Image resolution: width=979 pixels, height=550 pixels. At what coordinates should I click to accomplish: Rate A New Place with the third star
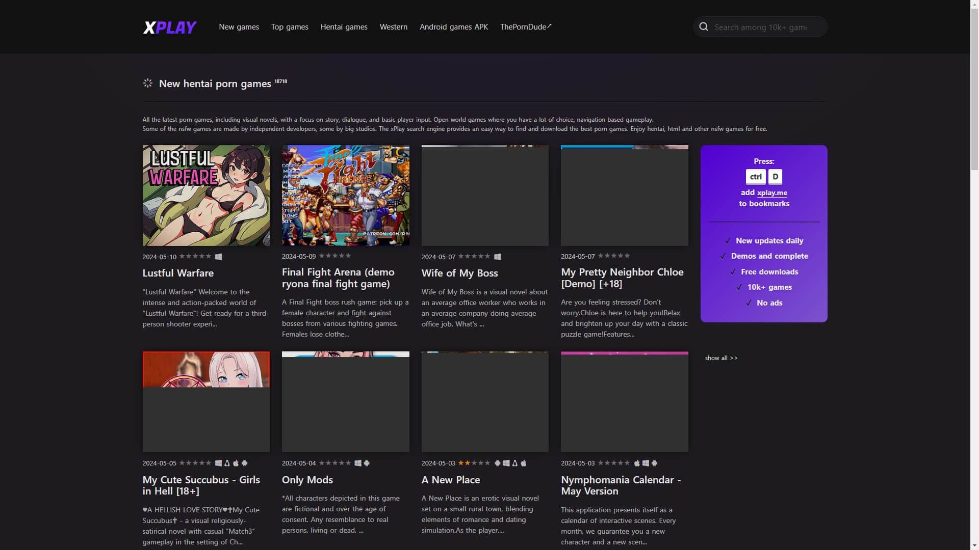pos(474,463)
